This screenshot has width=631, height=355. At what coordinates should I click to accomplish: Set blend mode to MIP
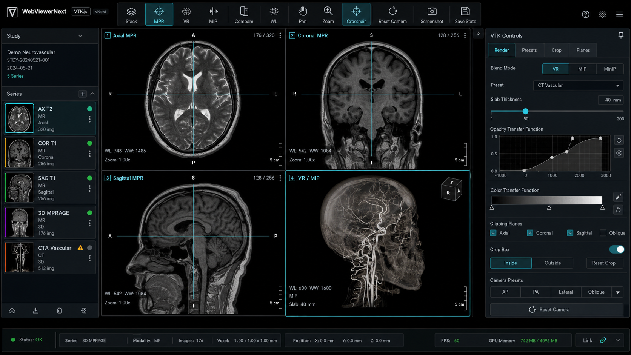(x=582, y=69)
